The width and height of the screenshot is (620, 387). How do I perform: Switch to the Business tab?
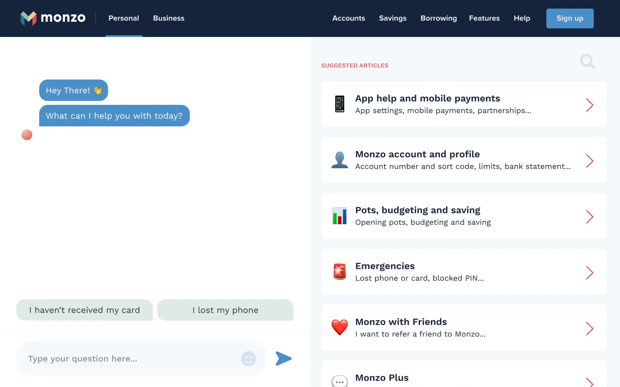pos(168,18)
